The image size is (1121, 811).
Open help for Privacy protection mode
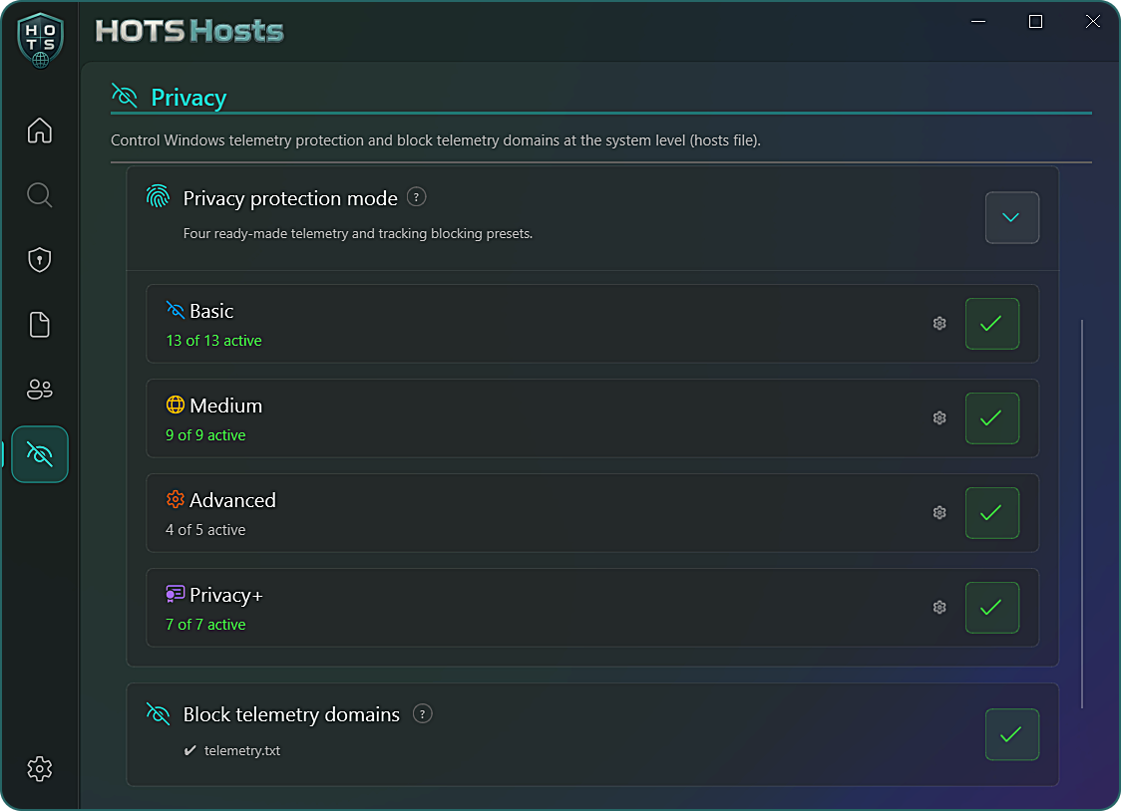tap(416, 197)
